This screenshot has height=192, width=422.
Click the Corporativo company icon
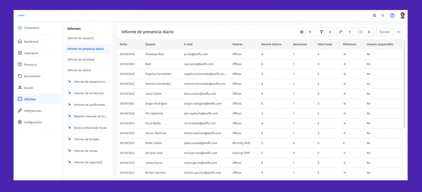[x=20, y=28]
